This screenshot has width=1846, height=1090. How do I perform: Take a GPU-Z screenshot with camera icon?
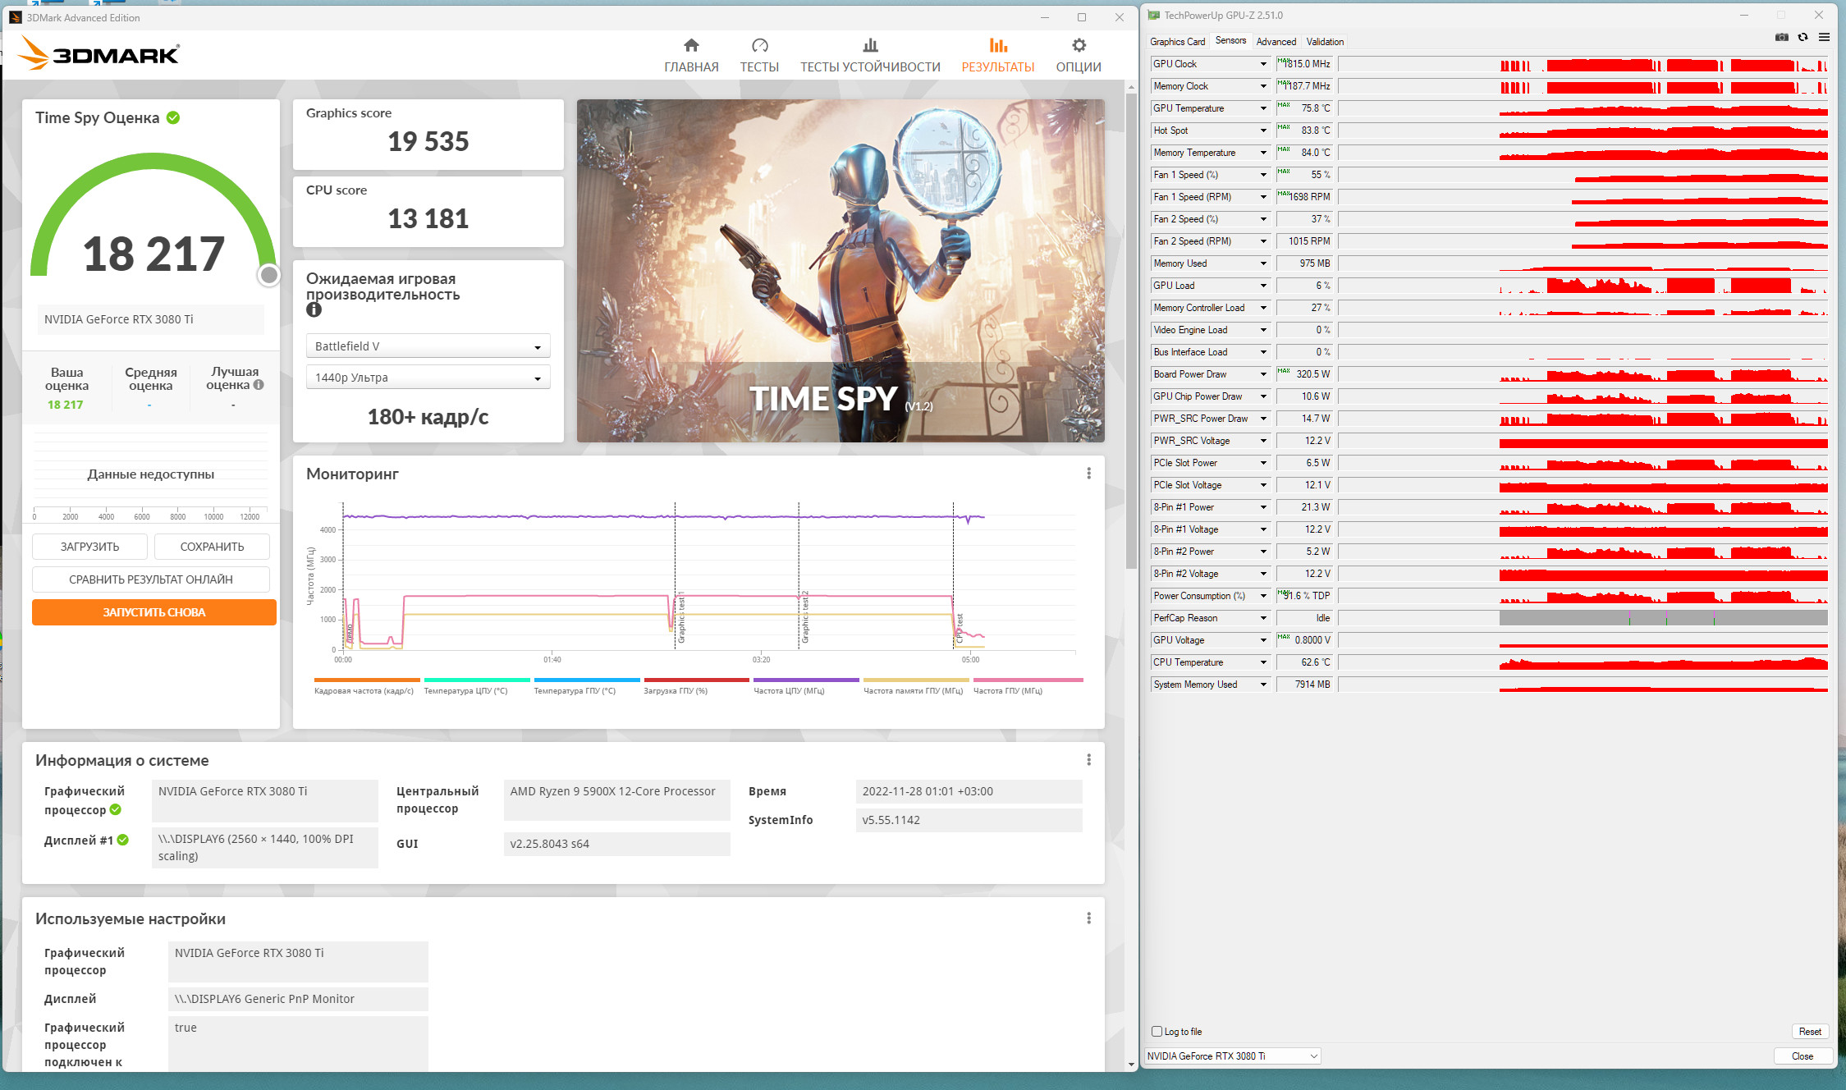[x=1781, y=38]
